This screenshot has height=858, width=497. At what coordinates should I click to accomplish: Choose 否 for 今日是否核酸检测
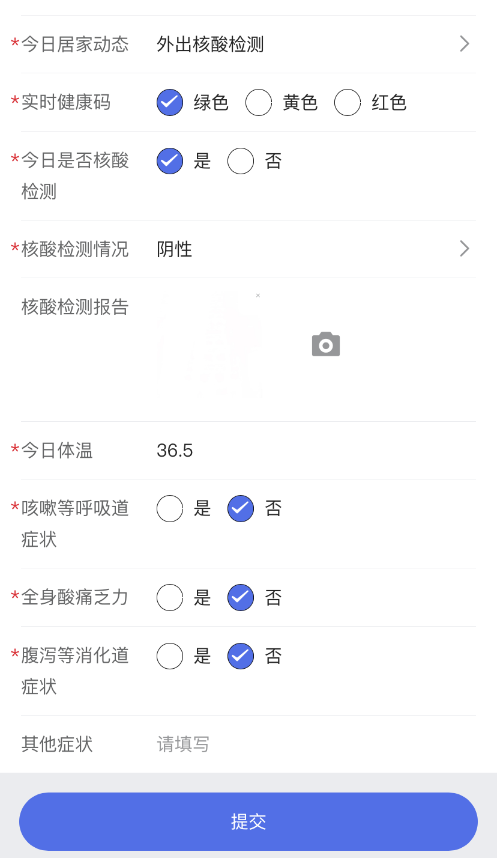(x=241, y=161)
